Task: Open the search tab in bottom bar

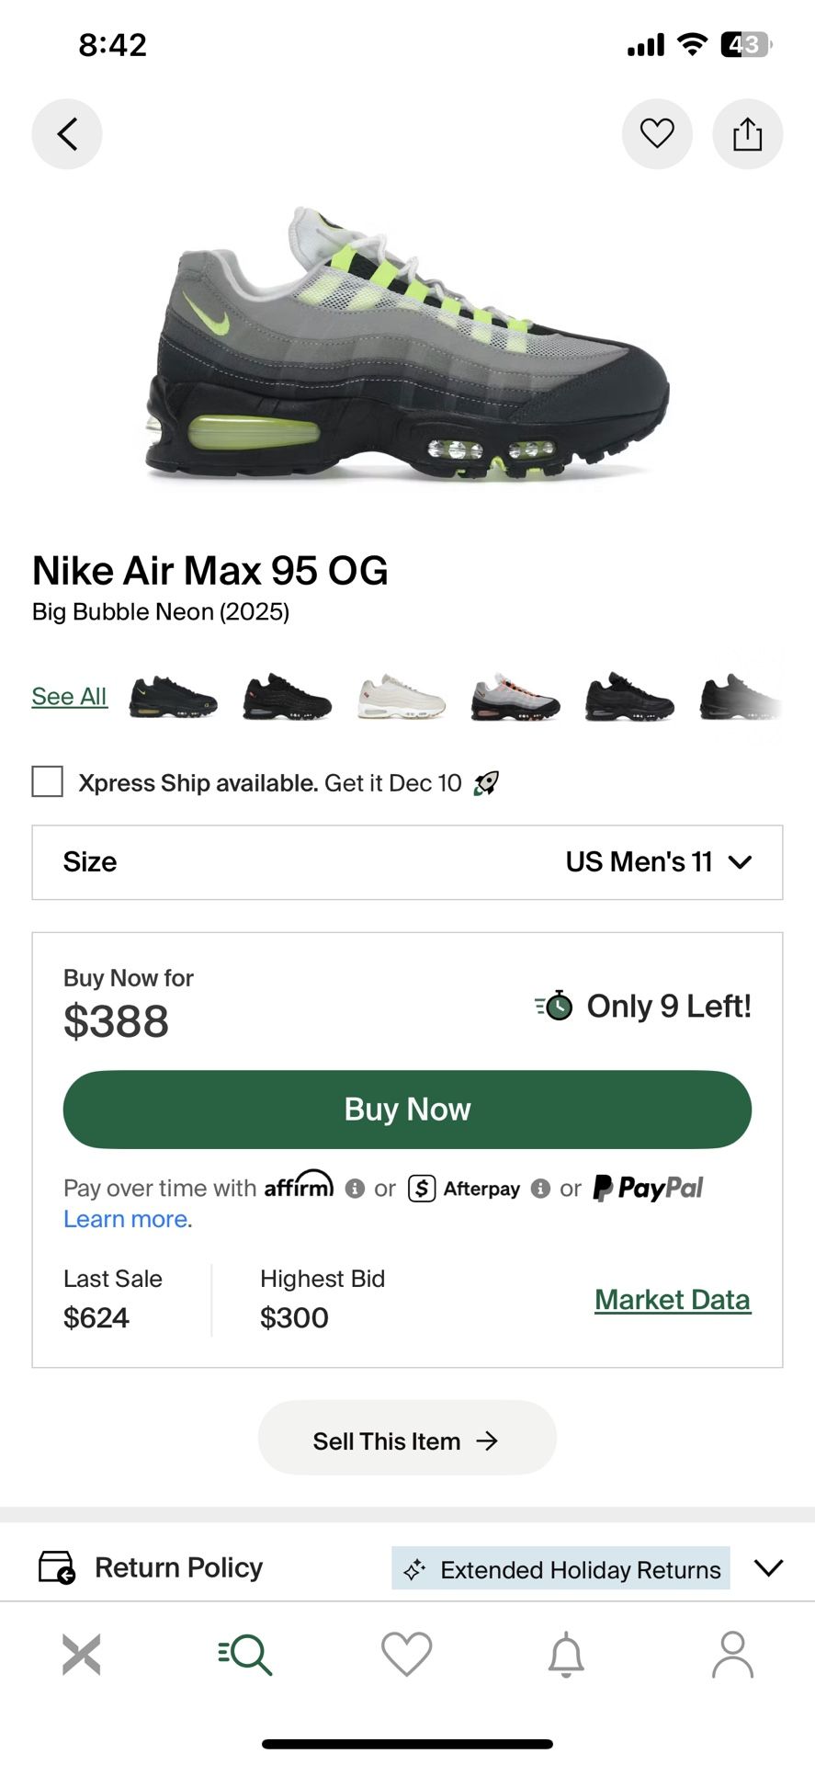Action: (x=245, y=1655)
